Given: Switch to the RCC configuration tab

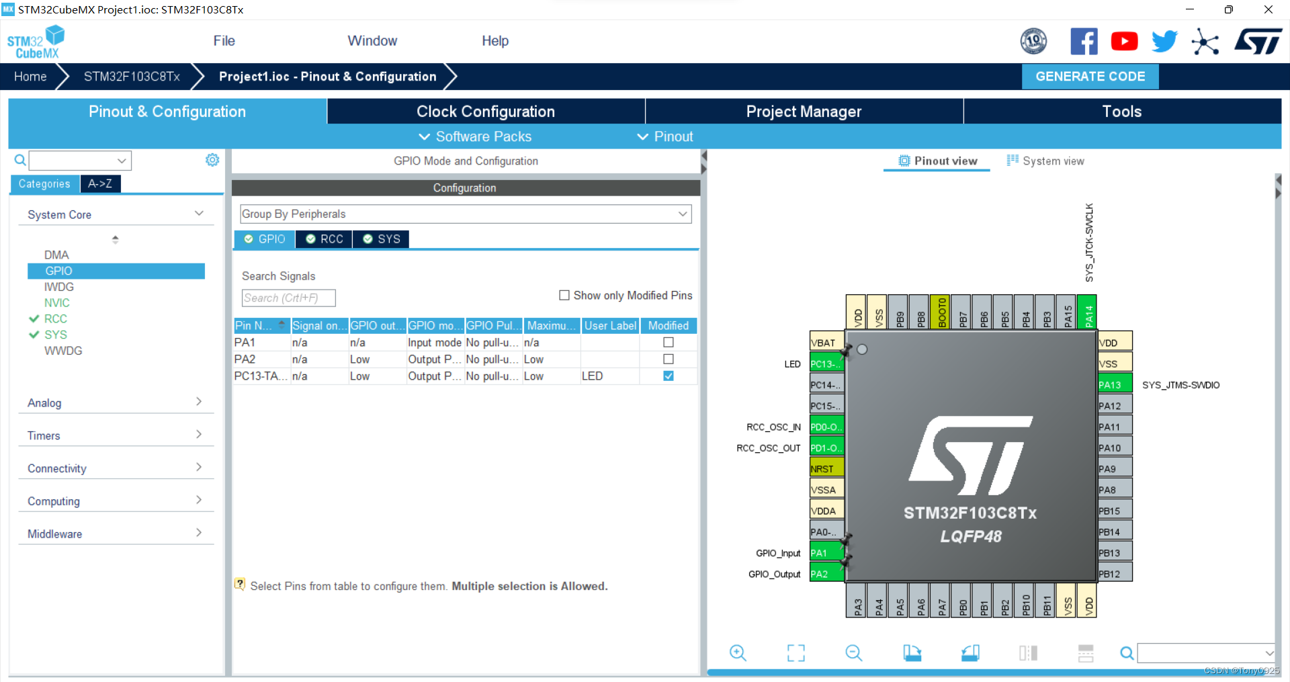Looking at the screenshot, I should (324, 239).
